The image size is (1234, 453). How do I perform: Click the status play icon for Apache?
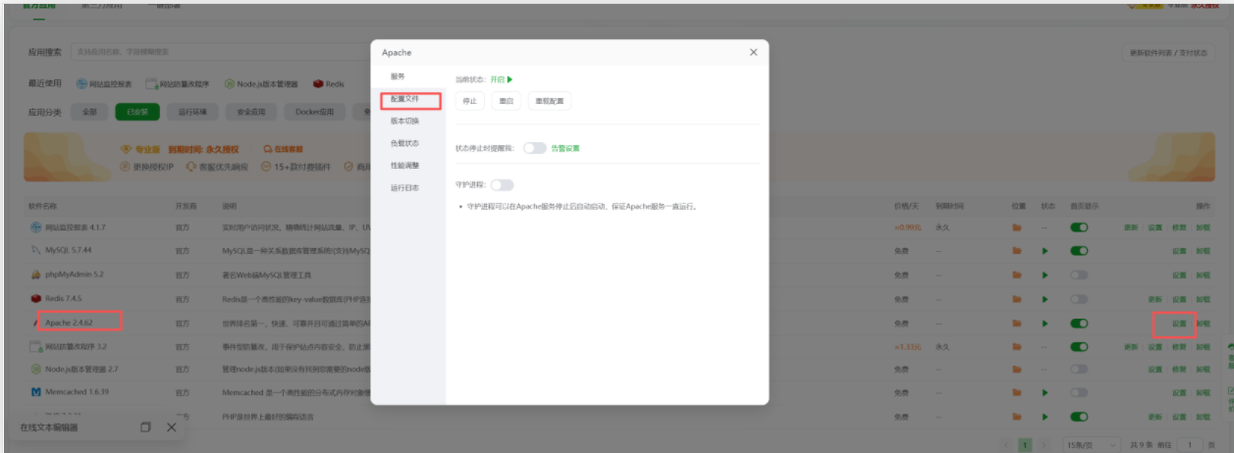coord(1046,323)
